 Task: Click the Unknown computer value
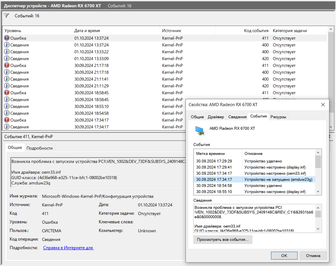click(x=147, y=231)
